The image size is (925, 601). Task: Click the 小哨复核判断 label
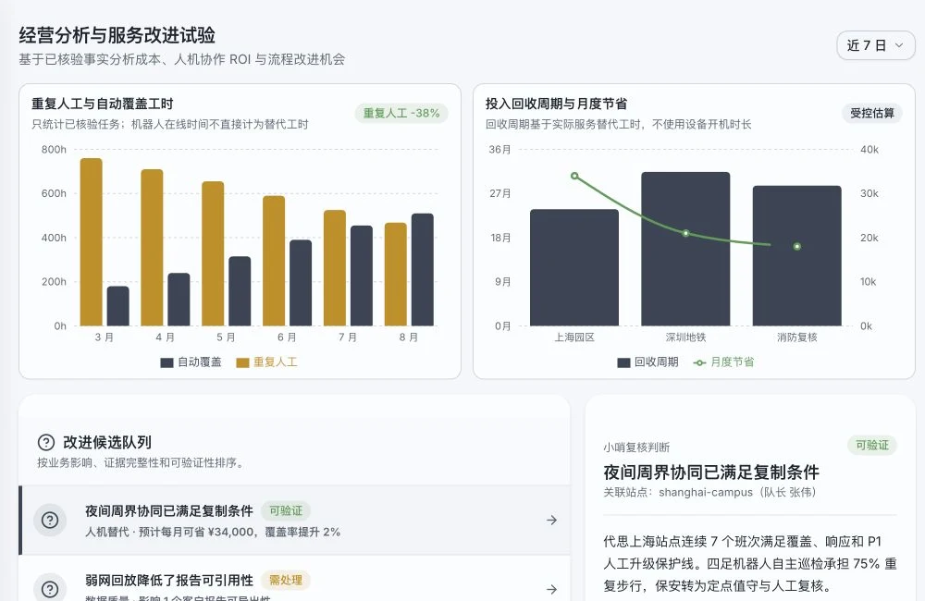[636, 448]
